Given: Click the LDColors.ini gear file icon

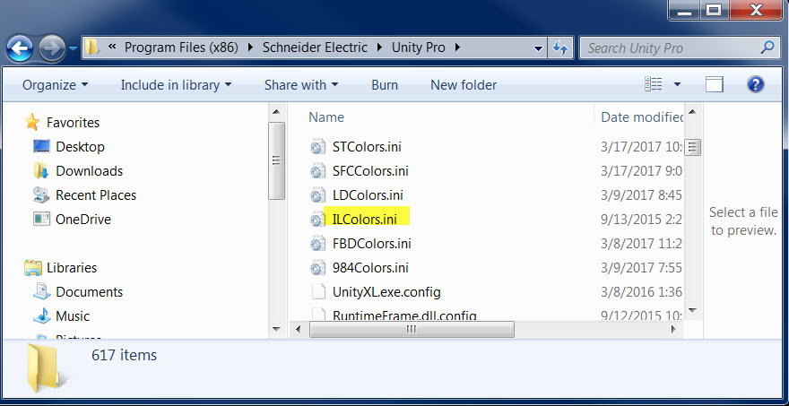Looking at the screenshot, I should (317, 195).
